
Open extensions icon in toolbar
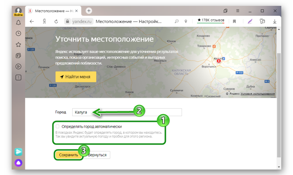[x=262, y=21]
